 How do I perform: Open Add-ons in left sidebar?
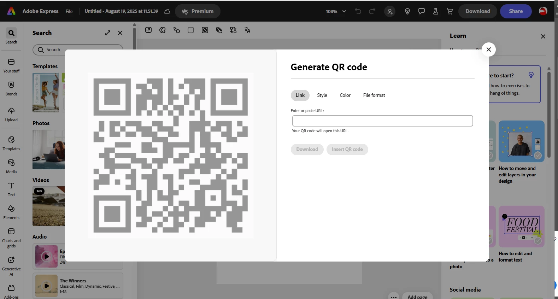click(x=11, y=292)
